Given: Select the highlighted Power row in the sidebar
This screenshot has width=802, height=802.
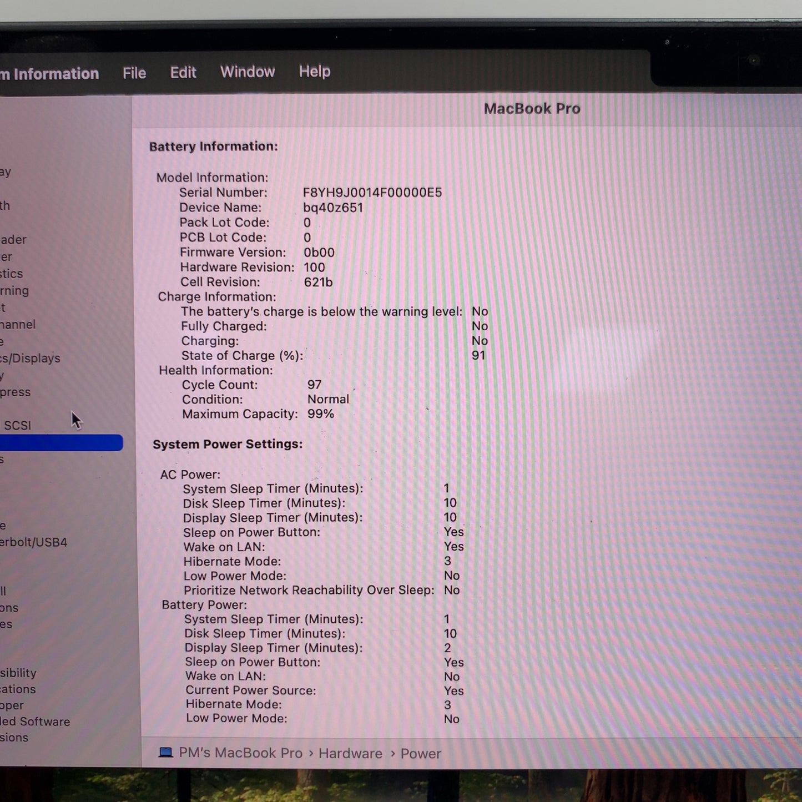Looking at the screenshot, I should coord(61,442).
